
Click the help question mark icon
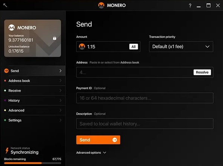click(x=190, y=6)
